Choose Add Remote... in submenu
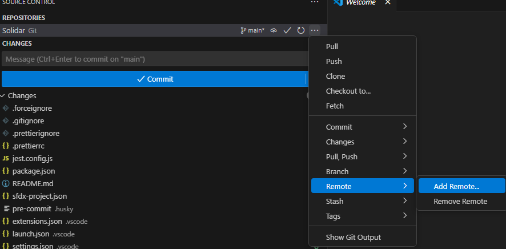The height and width of the screenshot is (249, 506). point(462,186)
